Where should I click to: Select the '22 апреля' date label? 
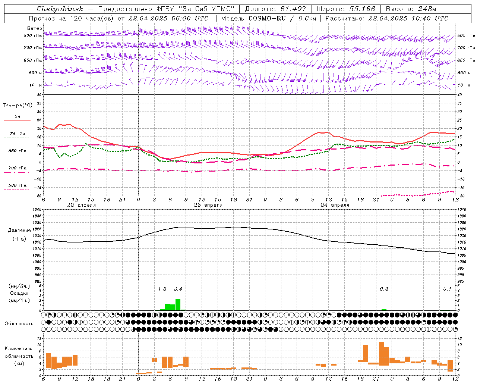pyautogui.click(x=81, y=205)
